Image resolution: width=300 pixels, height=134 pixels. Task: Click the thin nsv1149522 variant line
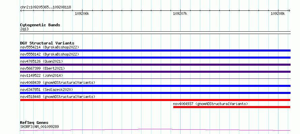tap(155, 78)
